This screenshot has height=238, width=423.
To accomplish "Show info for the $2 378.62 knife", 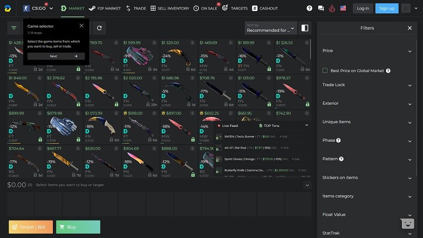I will coord(78,78).
